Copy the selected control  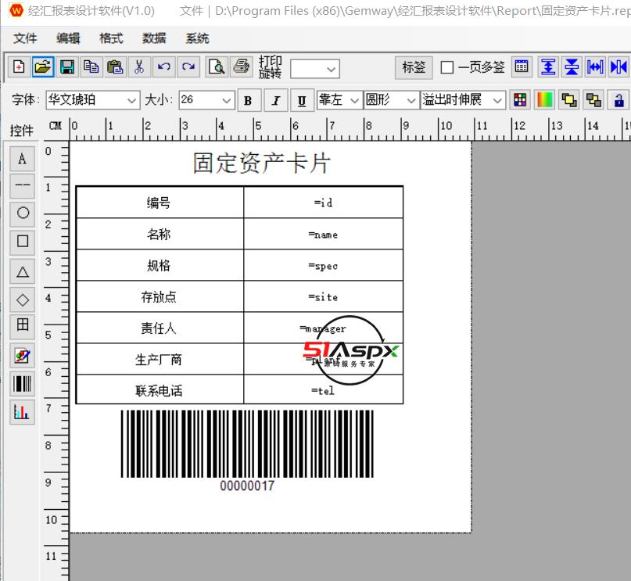pos(91,66)
